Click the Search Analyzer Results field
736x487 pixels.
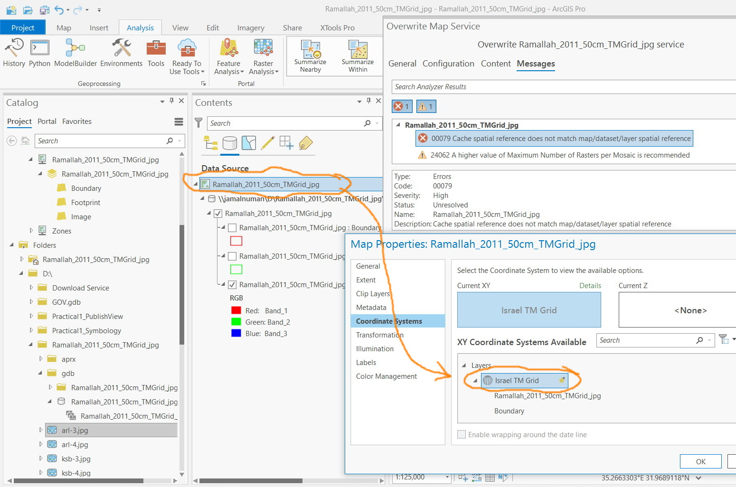(x=564, y=87)
